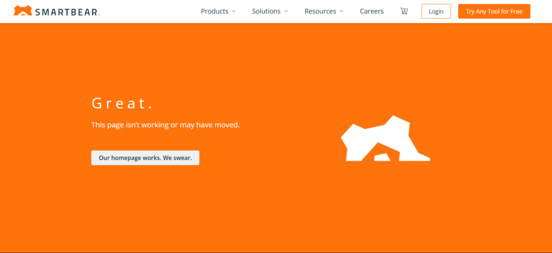Screen dimensions: 552x253
Task: Expand the Products dropdown chevron
Action: [x=234, y=11]
